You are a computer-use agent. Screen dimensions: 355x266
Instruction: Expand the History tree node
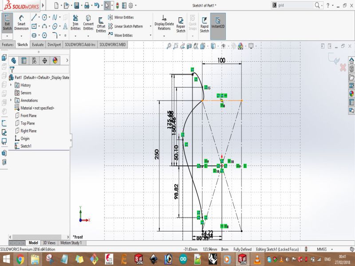tap(11, 85)
